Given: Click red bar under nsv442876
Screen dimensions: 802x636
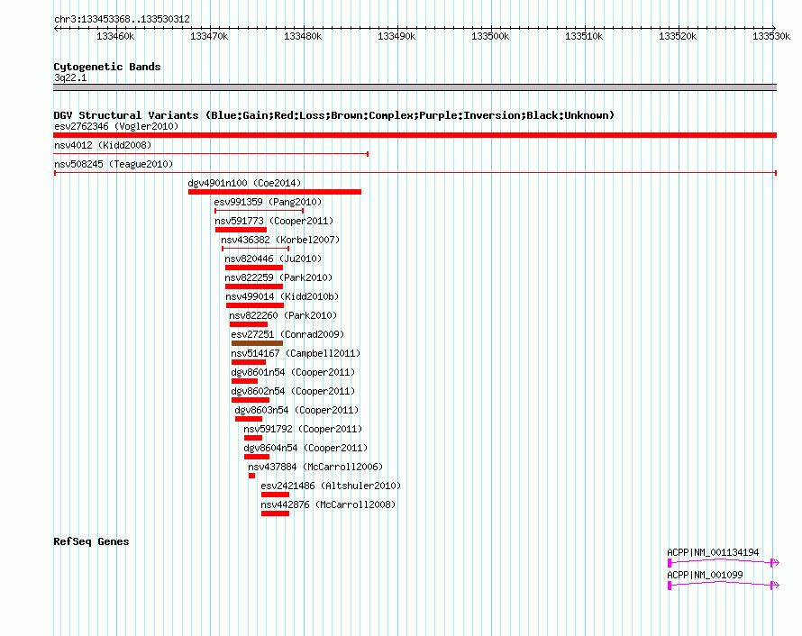Looking at the screenshot, I should (x=275, y=513).
